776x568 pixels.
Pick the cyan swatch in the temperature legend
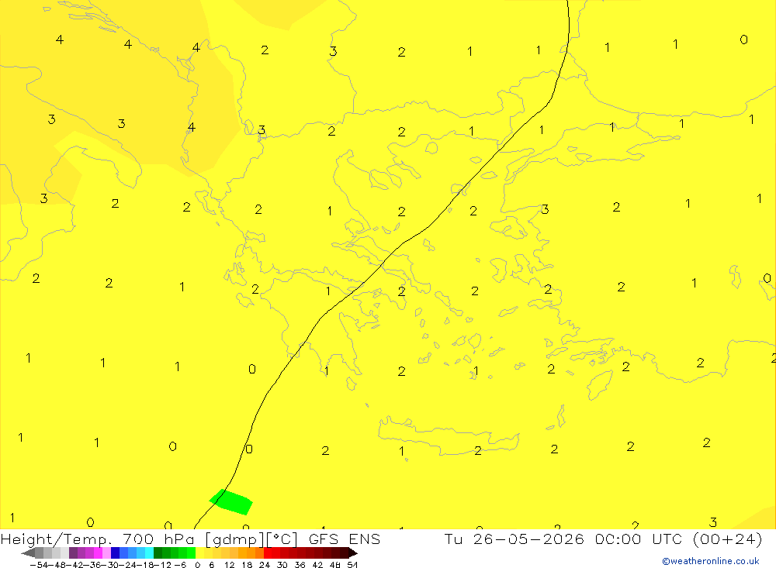149,553
